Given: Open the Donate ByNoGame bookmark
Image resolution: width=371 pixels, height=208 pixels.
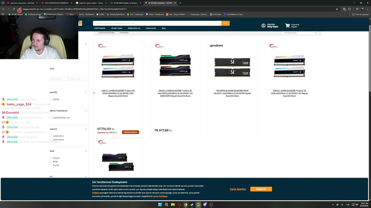Looking at the screenshot, I should [116, 14].
